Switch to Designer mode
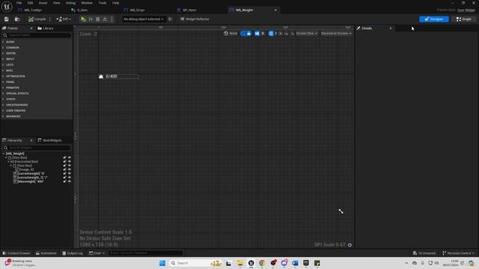 (434, 19)
